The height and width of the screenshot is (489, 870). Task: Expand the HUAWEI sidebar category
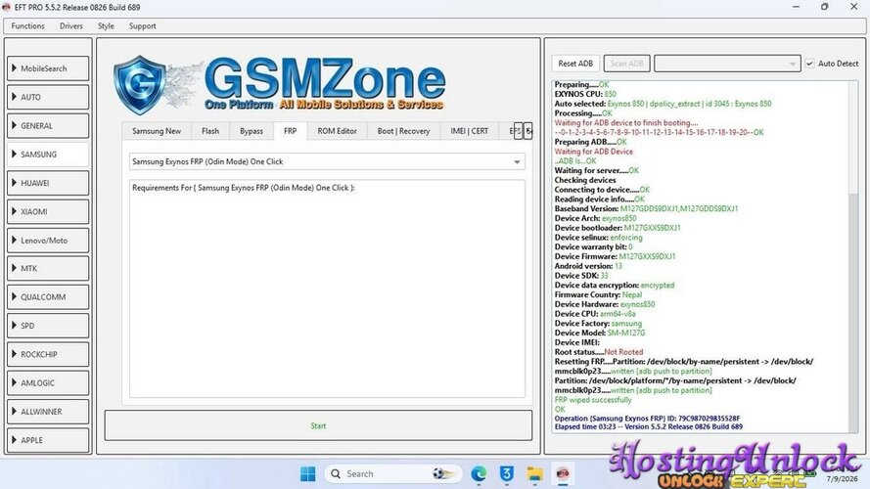pos(48,183)
